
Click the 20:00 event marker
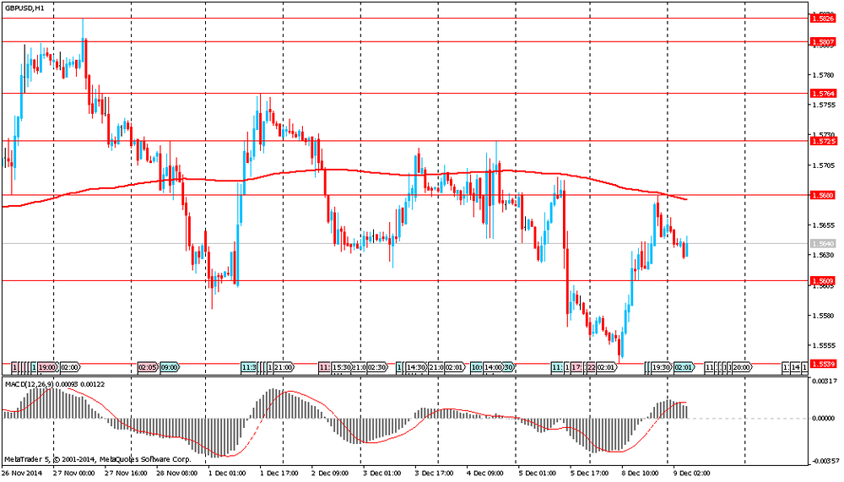tap(741, 368)
